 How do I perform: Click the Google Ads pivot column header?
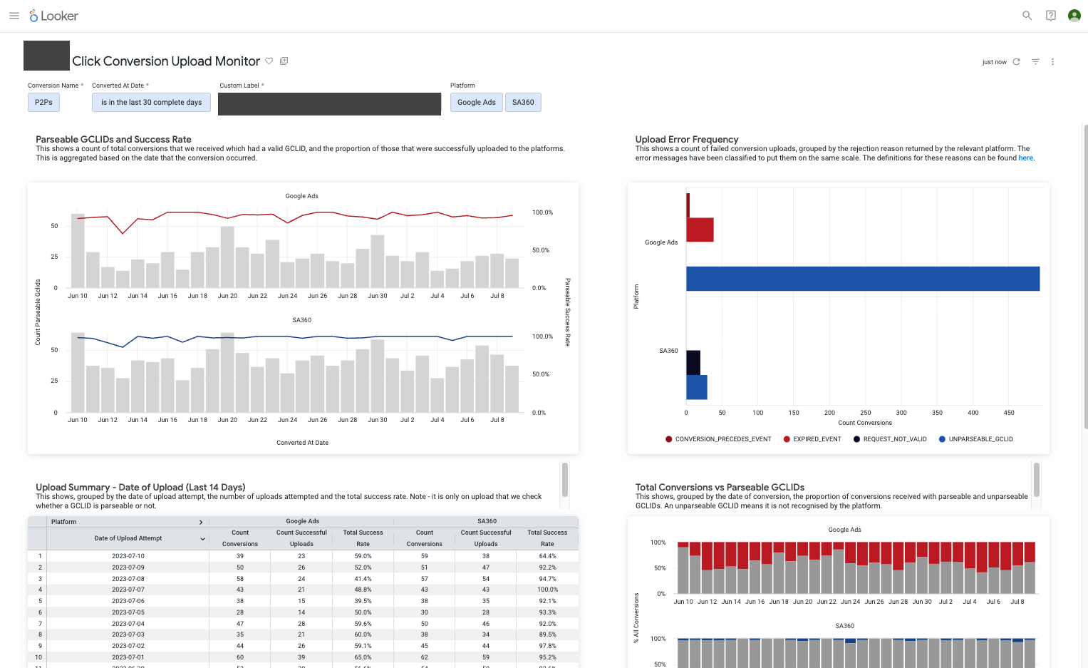point(302,522)
